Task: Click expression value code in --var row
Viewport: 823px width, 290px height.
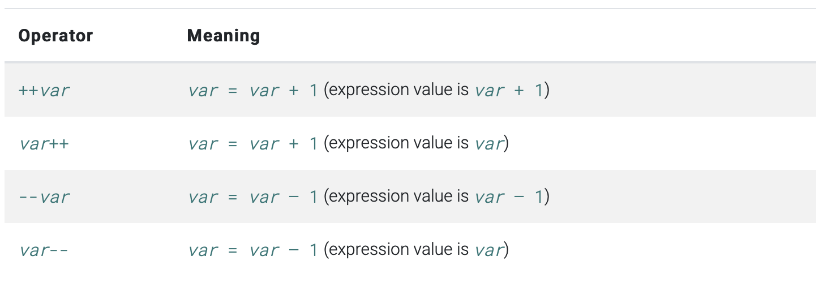Action: 509,197
